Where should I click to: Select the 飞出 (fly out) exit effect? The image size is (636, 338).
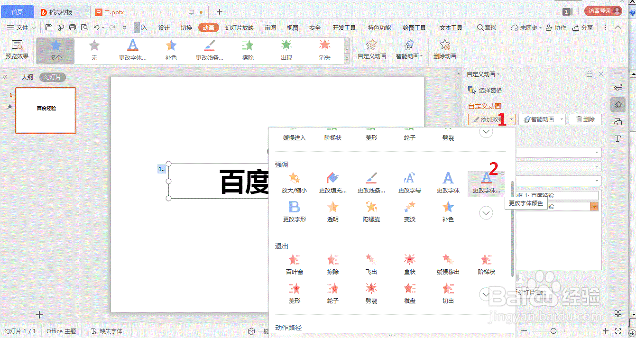coord(371,265)
